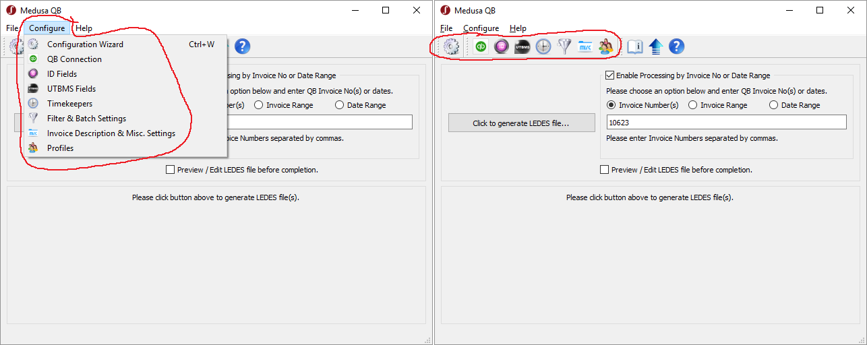Click Medusa QB title icon in right window
The width and height of the screenshot is (867, 345).
click(445, 10)
